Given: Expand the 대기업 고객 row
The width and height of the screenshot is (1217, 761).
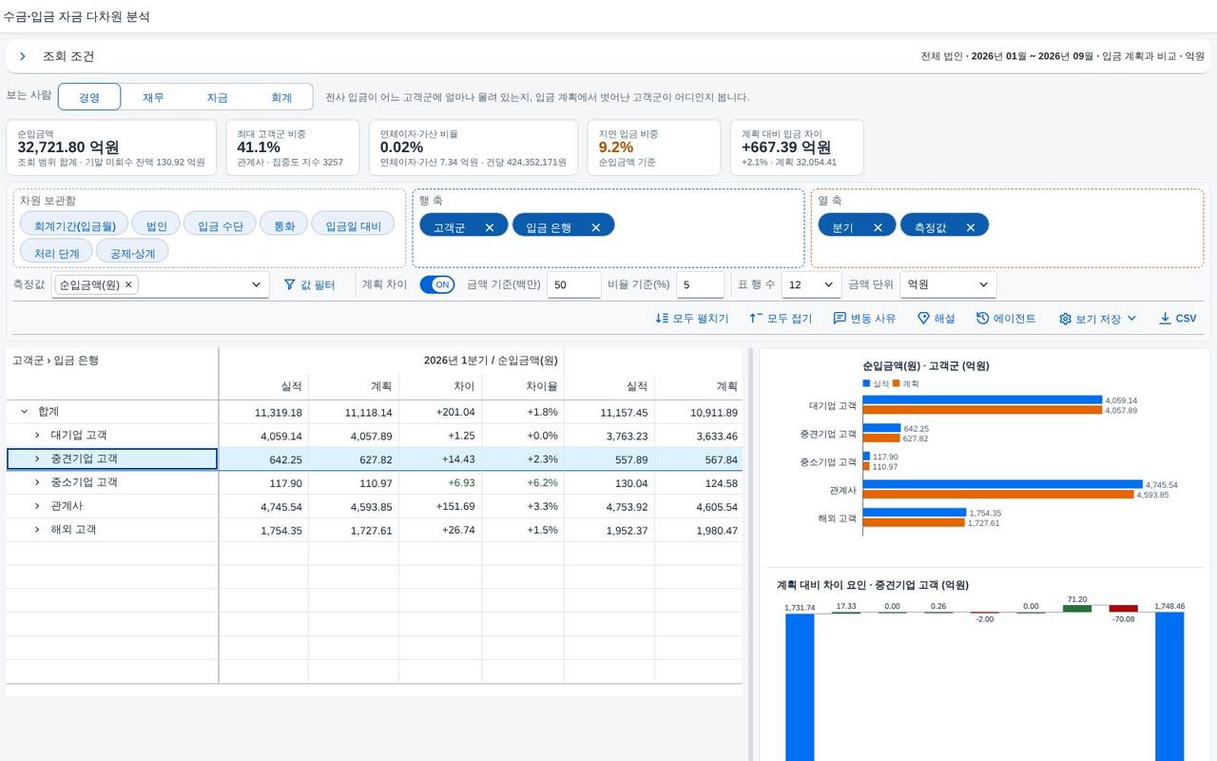Looking at the screenshot, I should [37, 436].
